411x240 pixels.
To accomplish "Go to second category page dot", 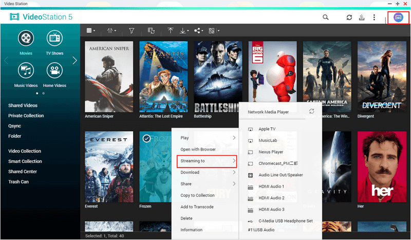I will [44, 94].
